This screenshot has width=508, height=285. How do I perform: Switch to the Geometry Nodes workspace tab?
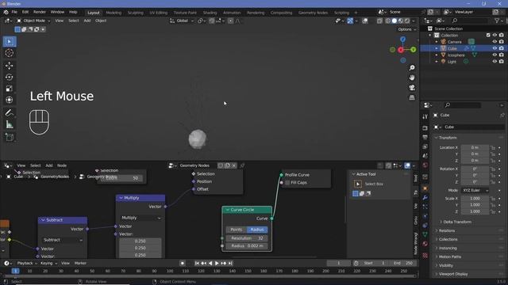[x=313, y=13]
